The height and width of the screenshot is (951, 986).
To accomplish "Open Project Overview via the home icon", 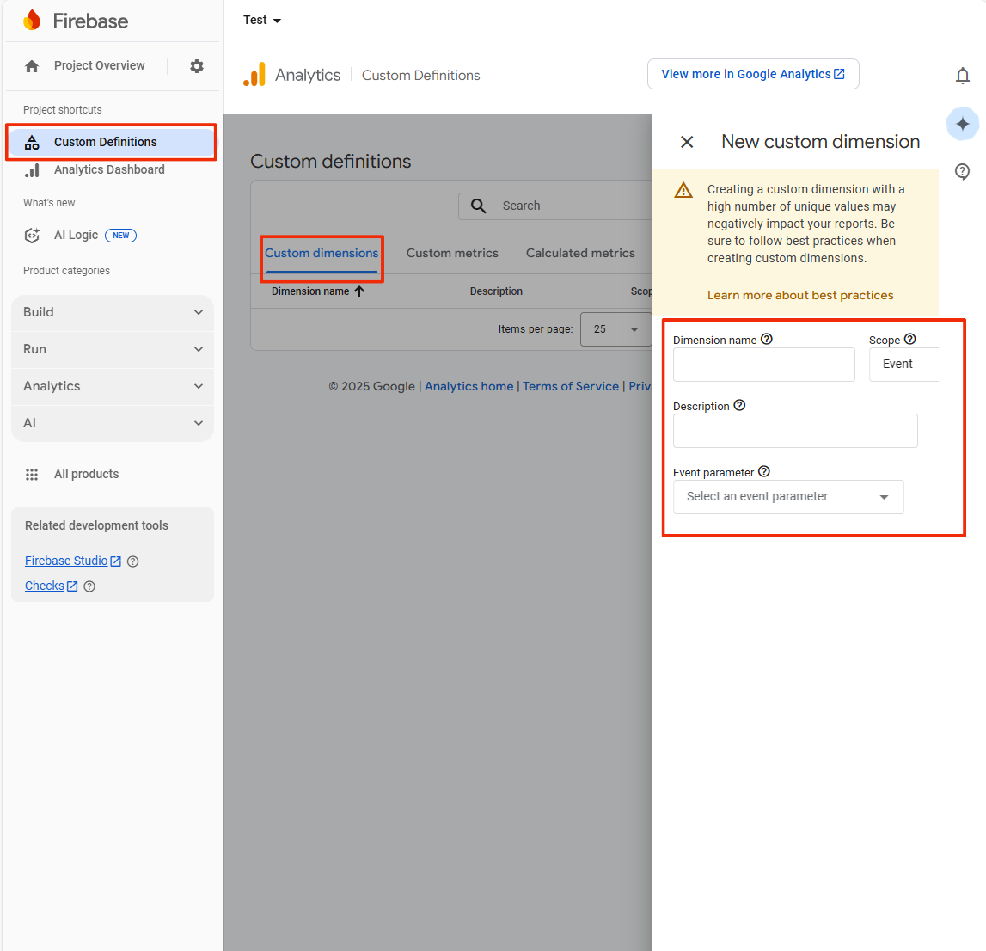I will pyautogui.click(x=31, y=65).
